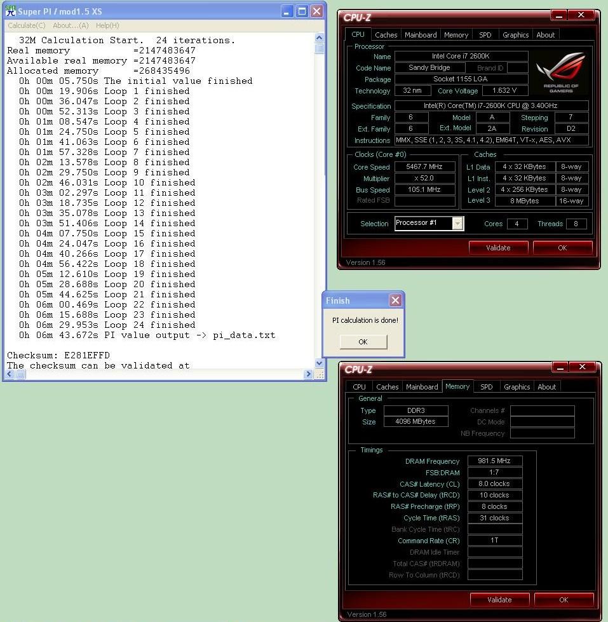
Task: Click the Threads value 8
Action: pos(576,224)
